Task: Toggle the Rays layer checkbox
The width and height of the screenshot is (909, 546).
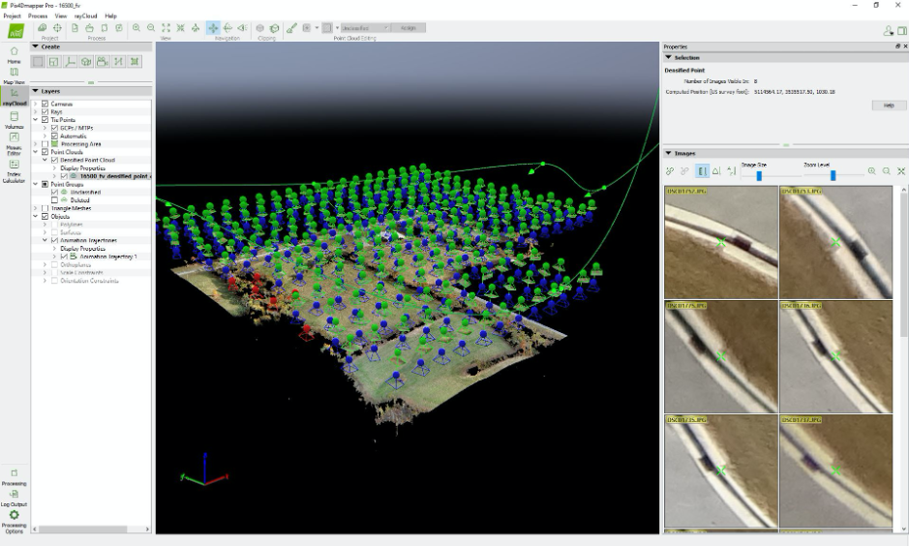Action: coord(45,111)
